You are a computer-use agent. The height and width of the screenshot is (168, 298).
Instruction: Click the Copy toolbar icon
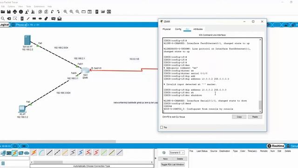pyautogui.click(x=40, y=12)
